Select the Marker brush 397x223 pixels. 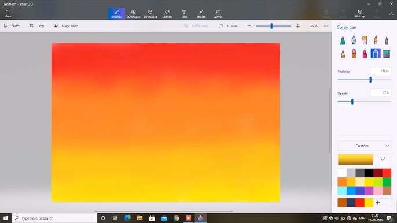point(343,40)
